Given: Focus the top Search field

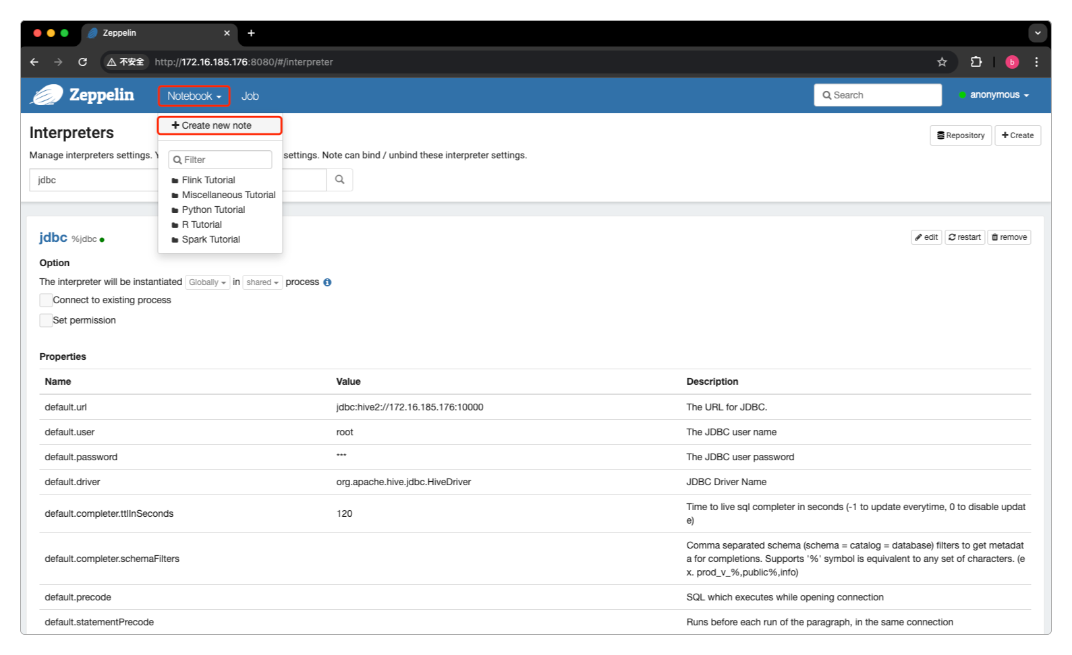Looking at the screenshot, I should (x=878, y=95).
